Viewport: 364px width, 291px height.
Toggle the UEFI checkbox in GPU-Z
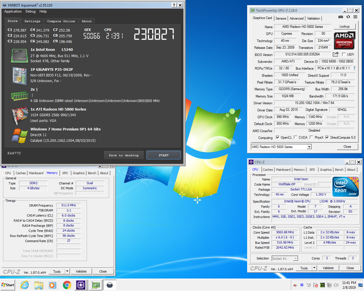pos(344,54)
